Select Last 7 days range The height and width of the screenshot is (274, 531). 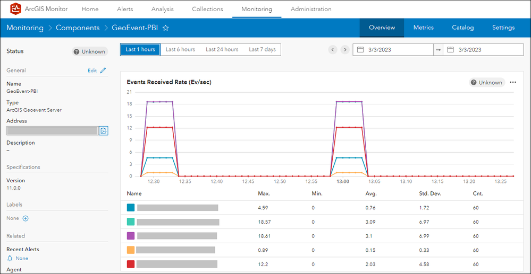pos(263,49)
